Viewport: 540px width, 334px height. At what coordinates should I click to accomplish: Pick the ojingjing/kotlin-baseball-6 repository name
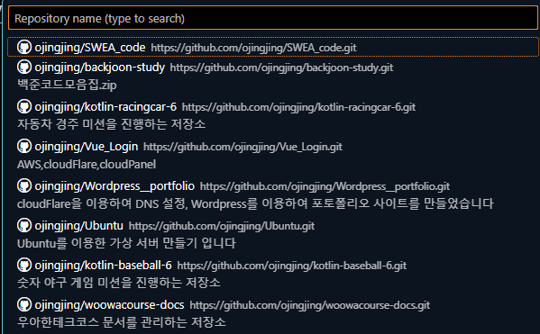tap(104, 266)
